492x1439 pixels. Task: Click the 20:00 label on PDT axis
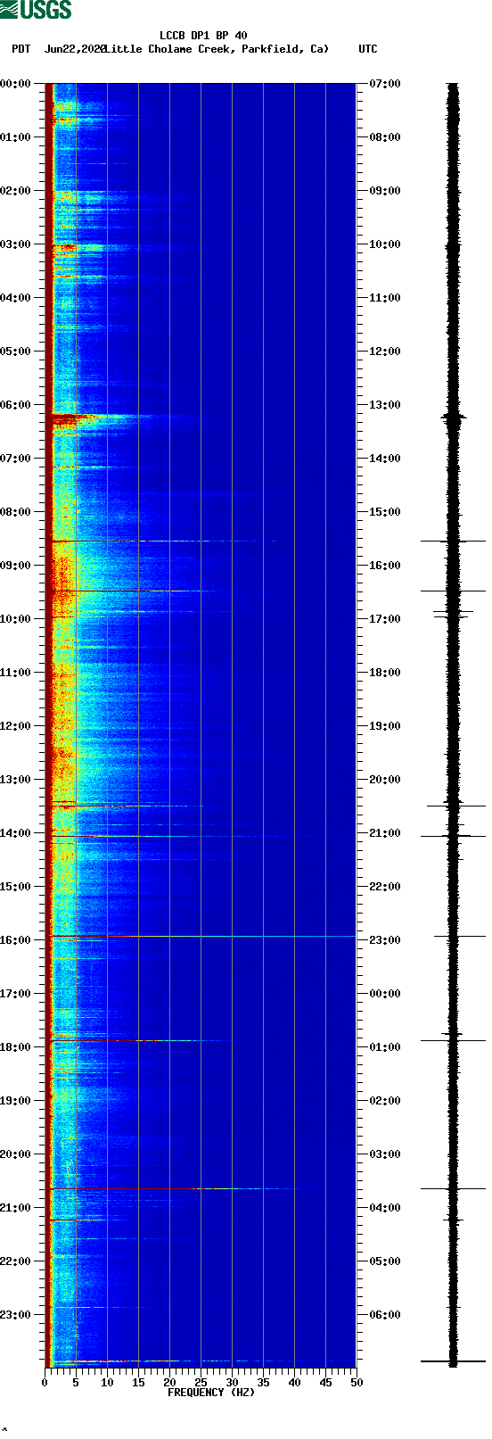tap(16, 1154)
